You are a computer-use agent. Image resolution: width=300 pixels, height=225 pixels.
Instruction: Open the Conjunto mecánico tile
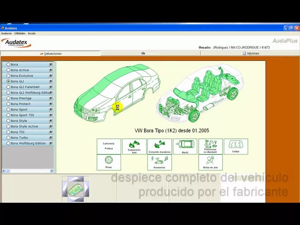coord(160,146)
